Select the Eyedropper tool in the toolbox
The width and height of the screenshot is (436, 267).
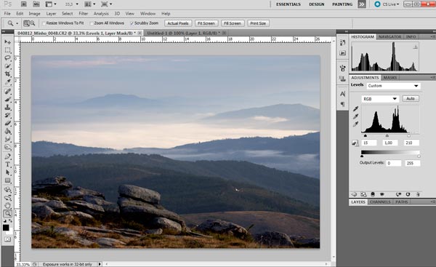tap(7, 82)
